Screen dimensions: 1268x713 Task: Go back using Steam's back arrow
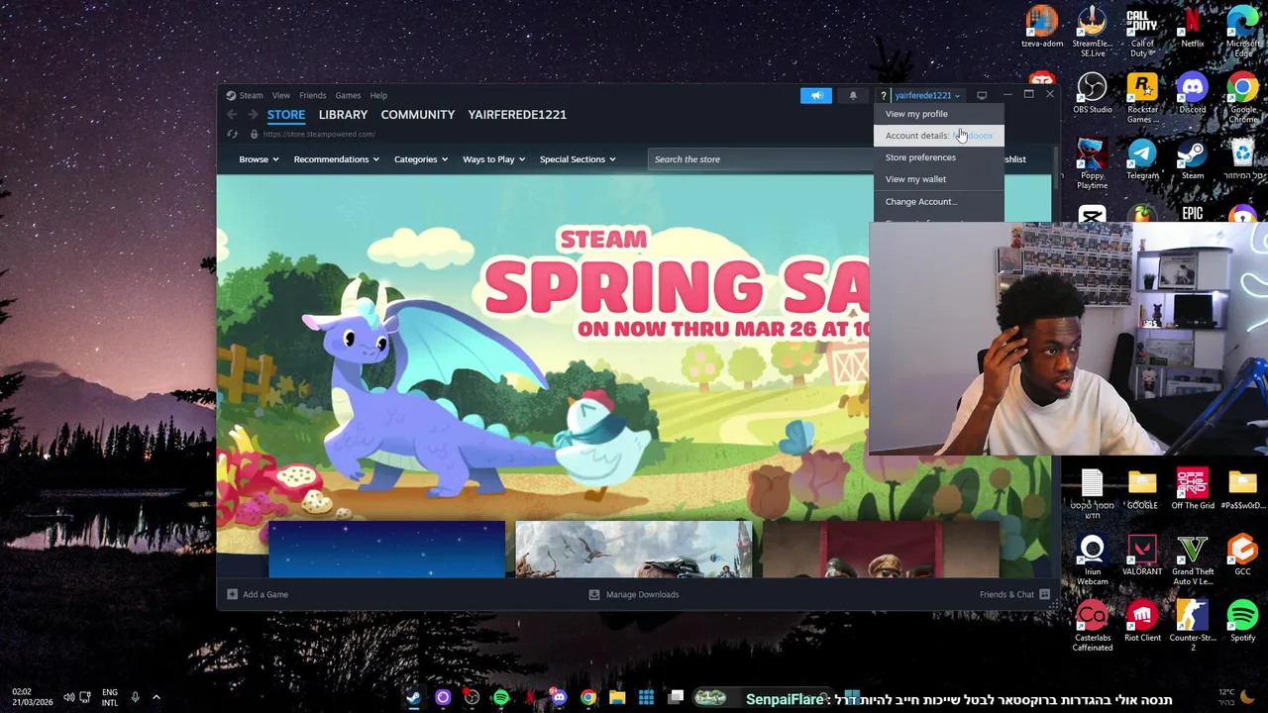(232, 115)
